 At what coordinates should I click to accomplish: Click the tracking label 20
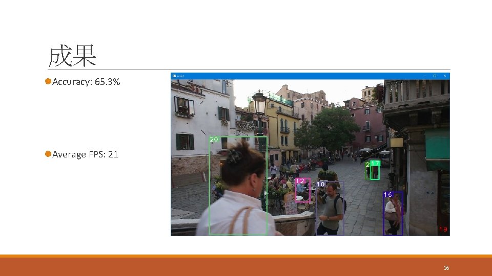[214, 139]
